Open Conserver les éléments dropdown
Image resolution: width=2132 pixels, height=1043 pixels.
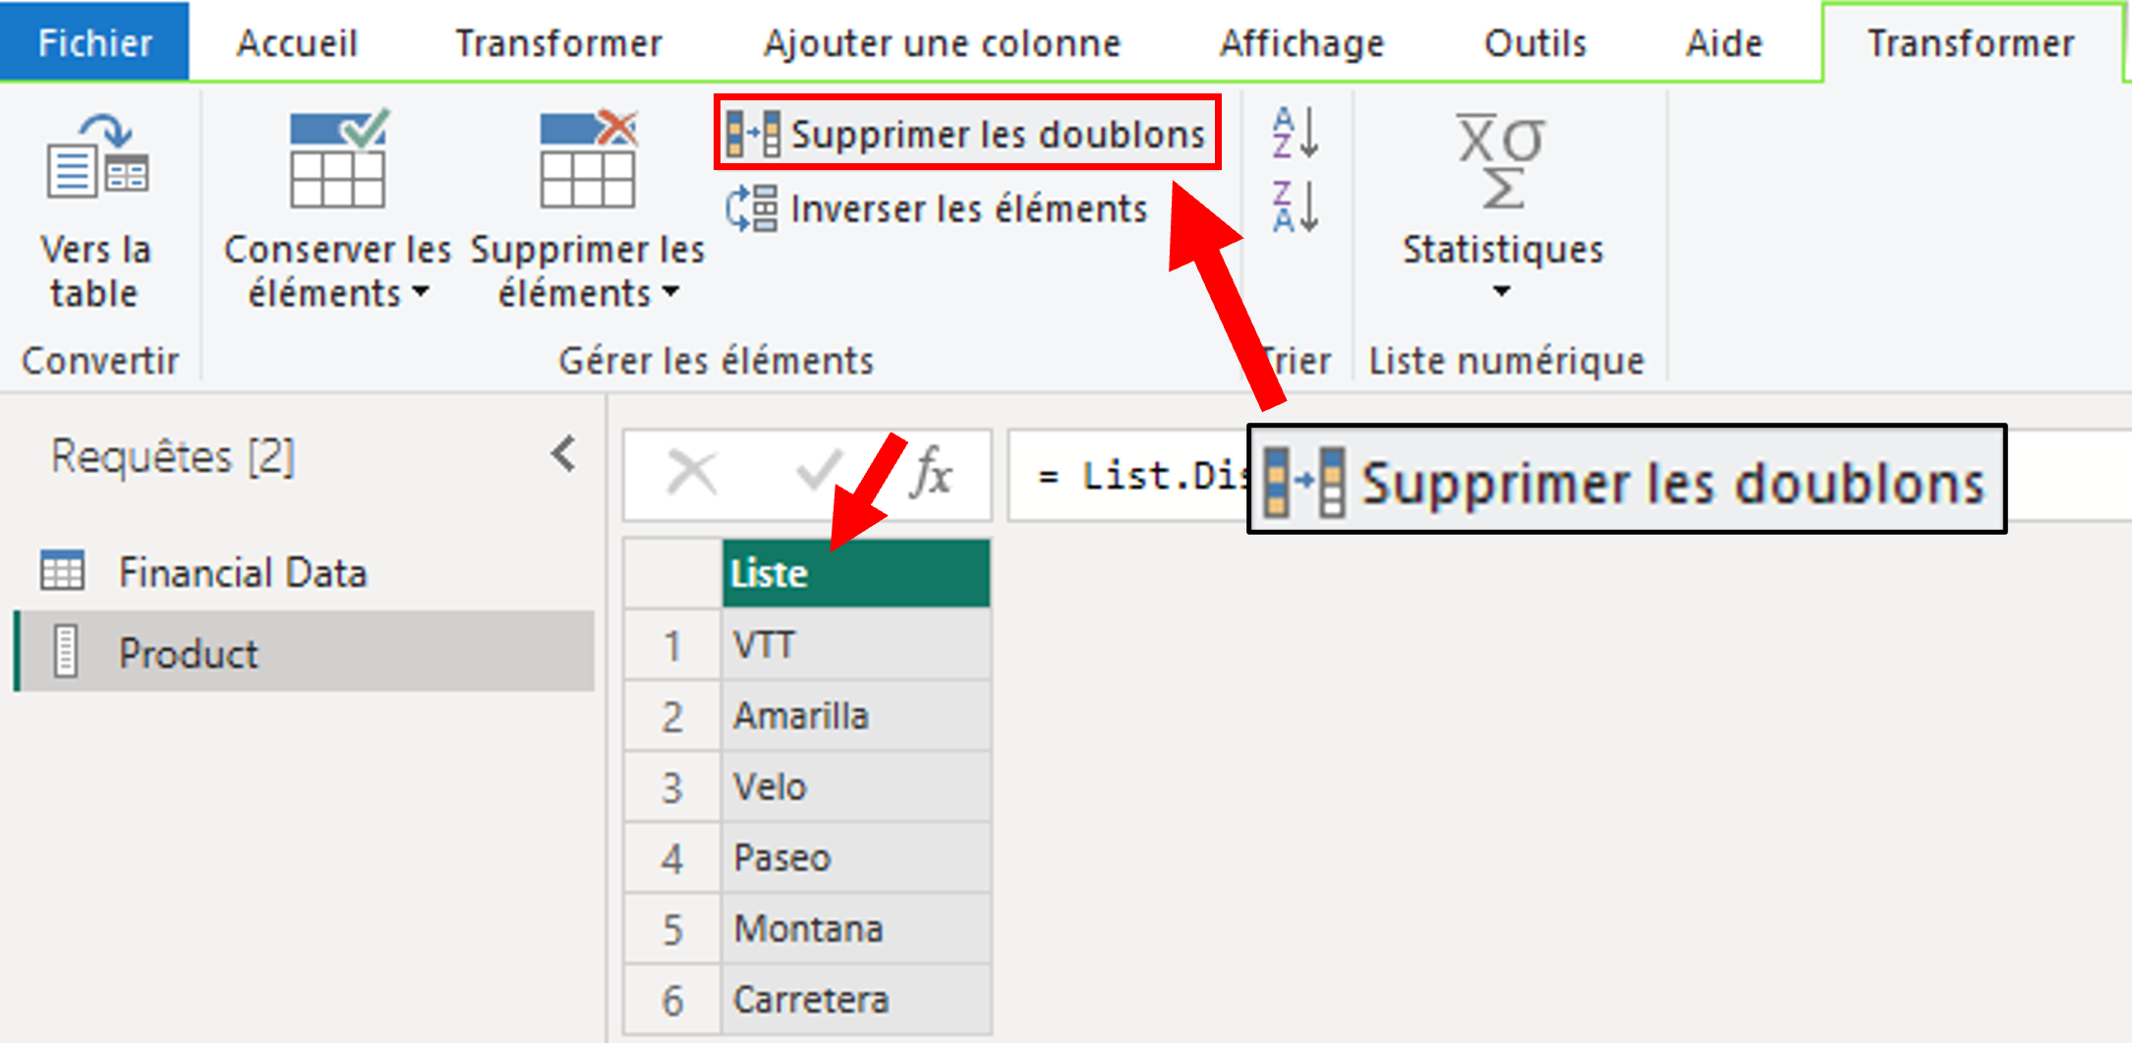pos(336,270)
